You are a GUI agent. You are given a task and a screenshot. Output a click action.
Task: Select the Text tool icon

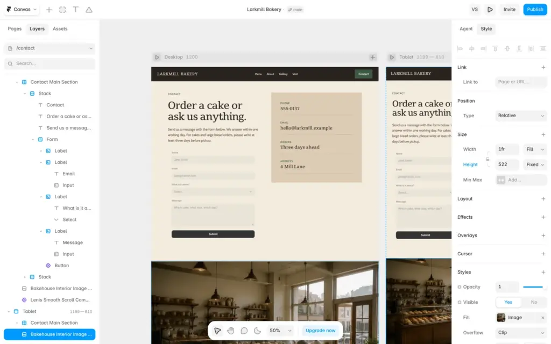click(75, 10)
